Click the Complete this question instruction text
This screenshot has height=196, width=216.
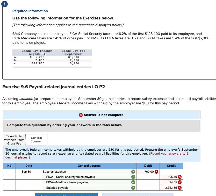(64, 125)
